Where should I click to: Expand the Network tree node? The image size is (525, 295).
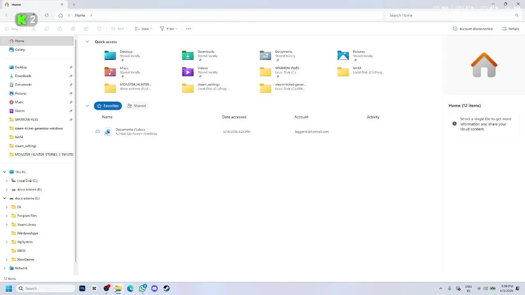click(5, 268)
